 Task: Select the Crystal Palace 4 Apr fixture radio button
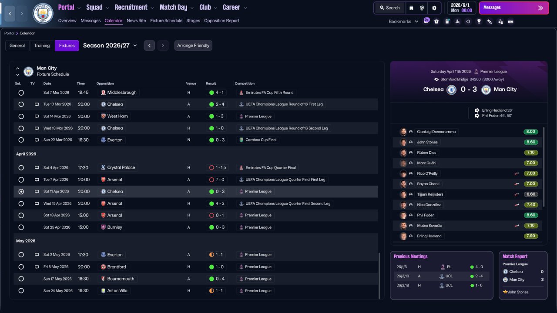pos(21,168)
